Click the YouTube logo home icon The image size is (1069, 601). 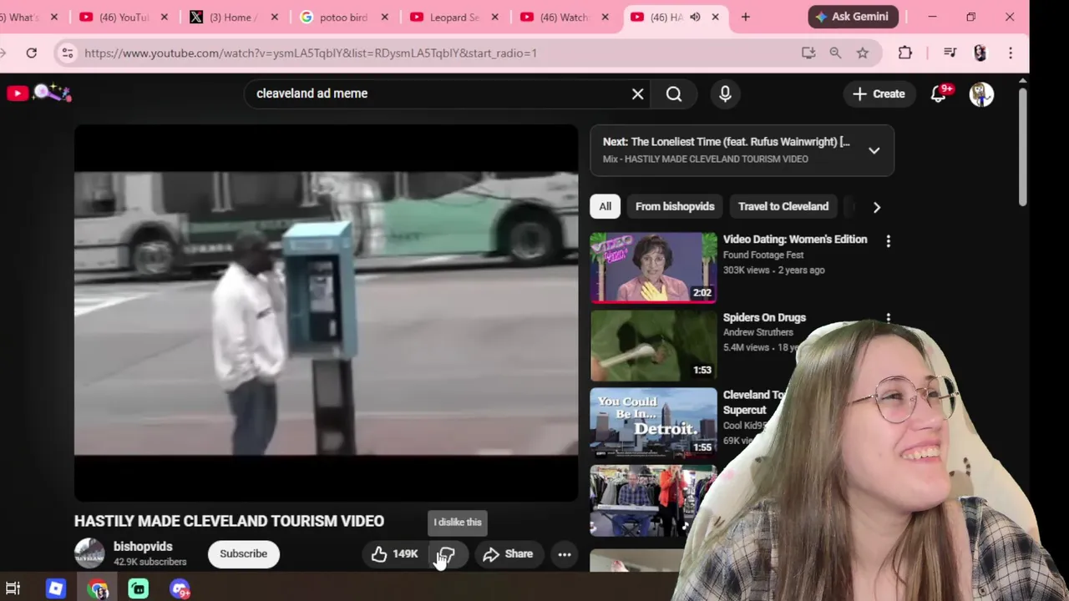[18, 93]
